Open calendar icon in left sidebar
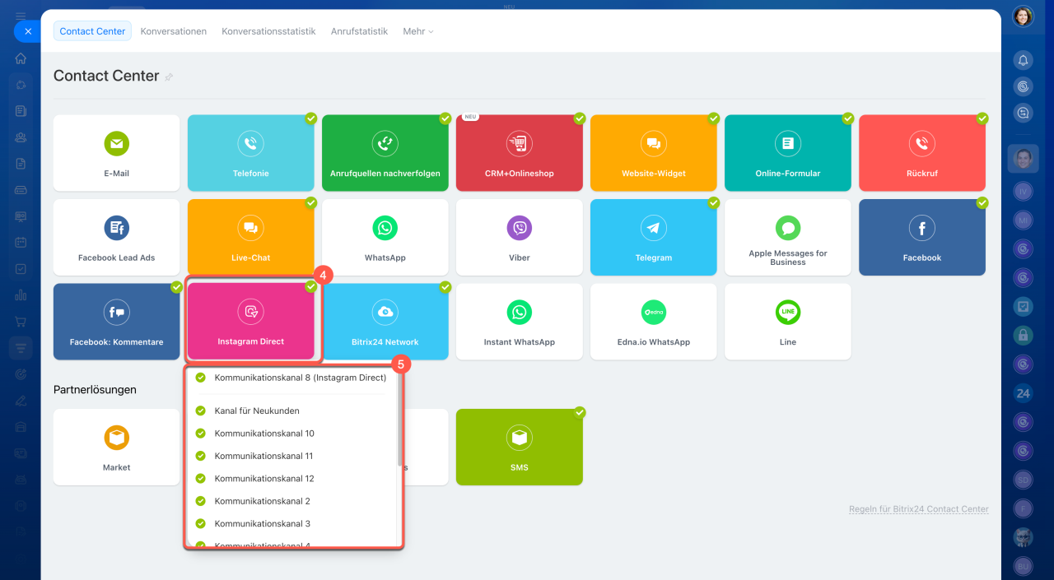Screen dimensions: 1054x580 21,243
